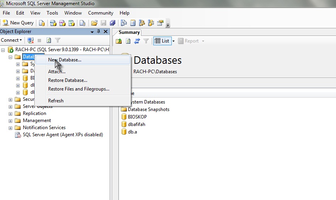Open the Object Explorer window position menu
The width and height of the screenshot is (336, 200).
point(92,32)
